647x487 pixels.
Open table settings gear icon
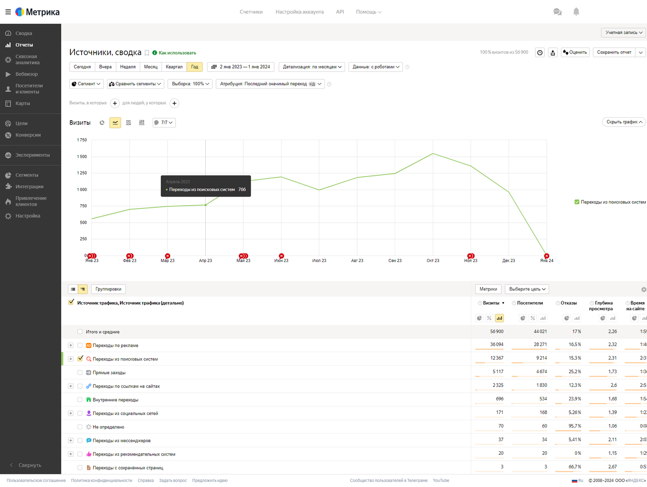click(x=644, y=290)
